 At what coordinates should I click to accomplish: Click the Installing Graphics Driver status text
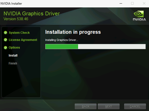pos(62,40)
